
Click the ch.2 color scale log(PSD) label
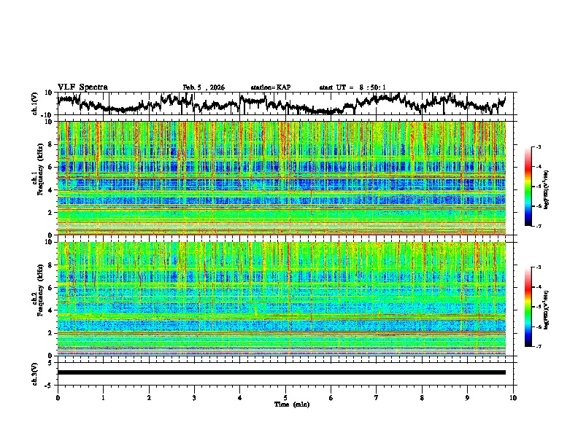pyautogui.click(x=547, y=310)
